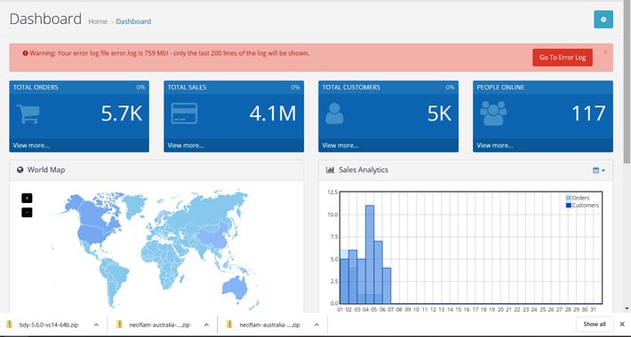Expand options for tidy-5.6.0 download

coord(96,325)
